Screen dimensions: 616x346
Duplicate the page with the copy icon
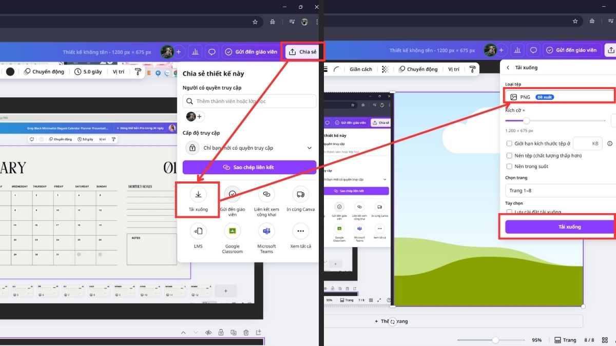point(234,333)
